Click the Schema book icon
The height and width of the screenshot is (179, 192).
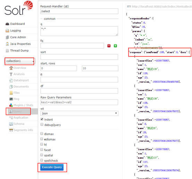point(11,124)
